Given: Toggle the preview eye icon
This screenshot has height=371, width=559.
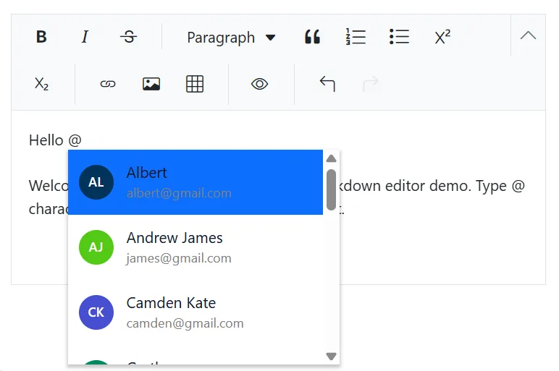Looking at the screenshot, I should [x=259, y=84].
